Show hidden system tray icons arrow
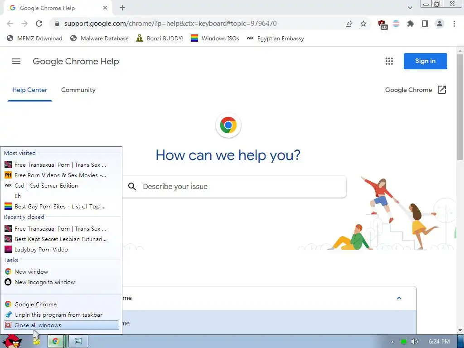 pos(392,342)
